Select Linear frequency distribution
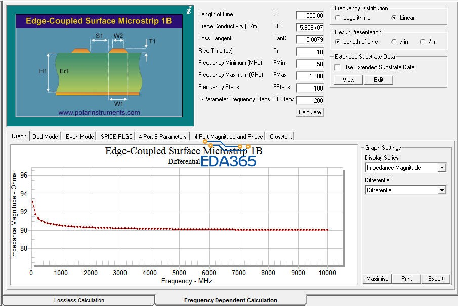Viewport: 458px width, 306px height. pos(394,18)
